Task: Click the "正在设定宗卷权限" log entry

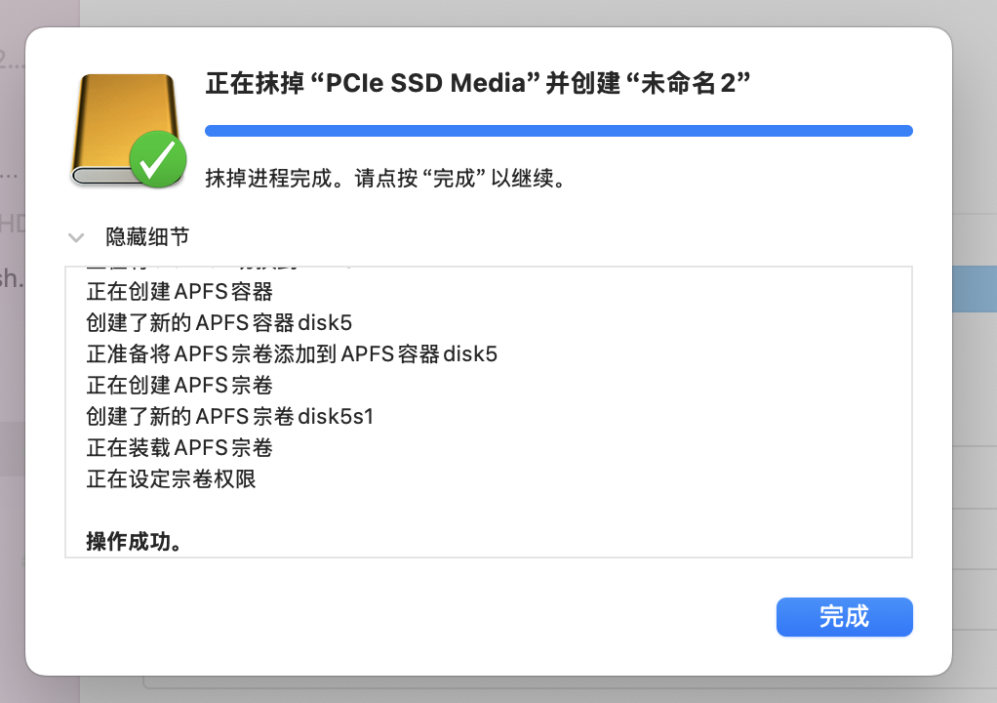Action: coord(172,479)
